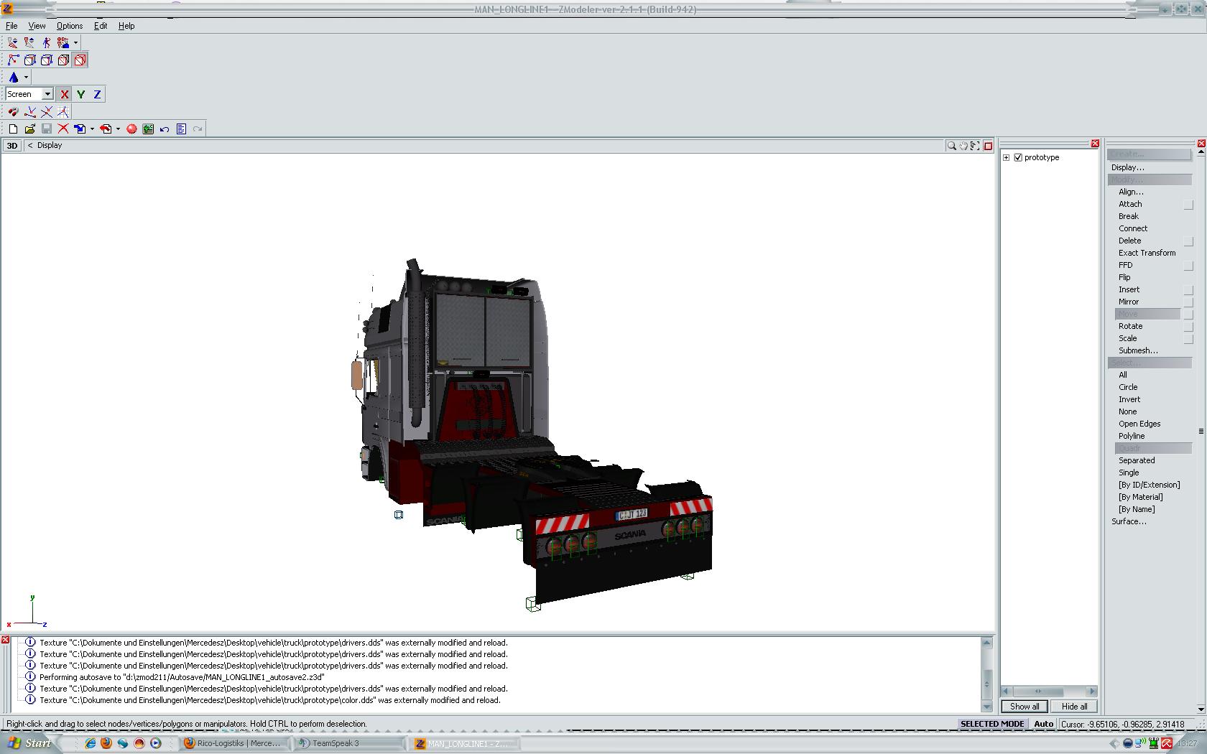The height and width of the screenshot is (754, 1207).
Task: Open the Options menu
Action: coord(70,26)
